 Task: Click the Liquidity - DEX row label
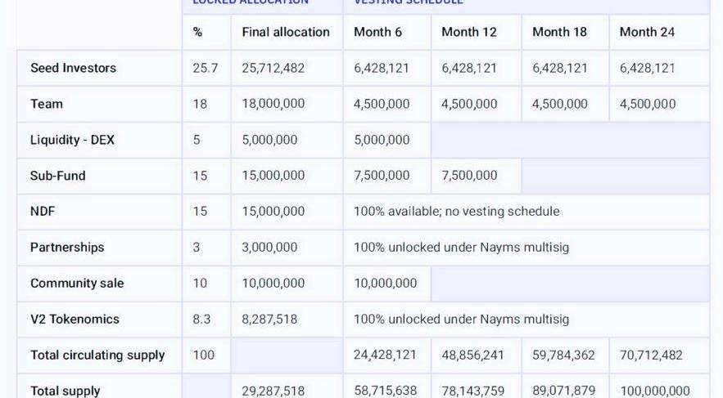[x=72, y=140]
